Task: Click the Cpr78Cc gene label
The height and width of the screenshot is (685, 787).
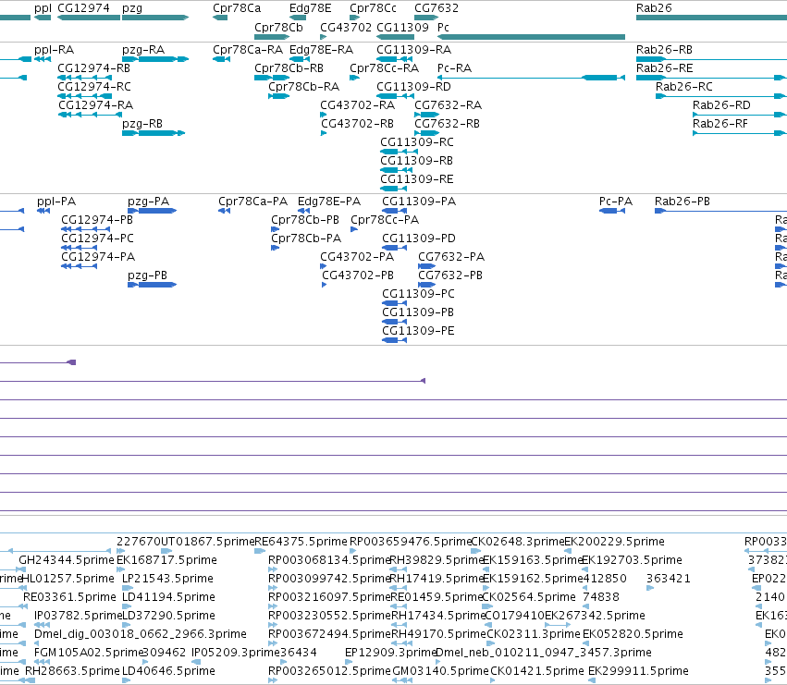Action: (x=373, y=8)
